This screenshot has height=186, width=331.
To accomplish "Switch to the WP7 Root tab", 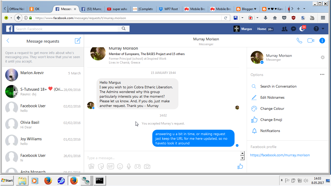I will 169,9.
